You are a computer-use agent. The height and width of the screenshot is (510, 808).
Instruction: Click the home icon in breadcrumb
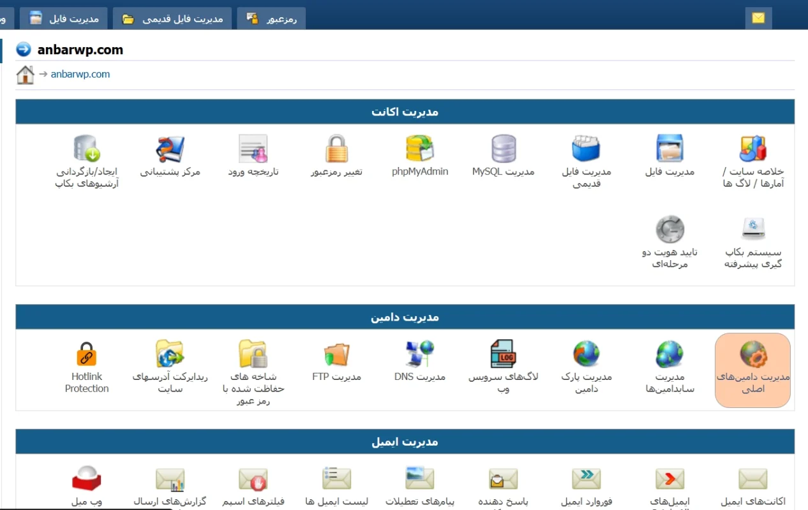coord(25,75)
